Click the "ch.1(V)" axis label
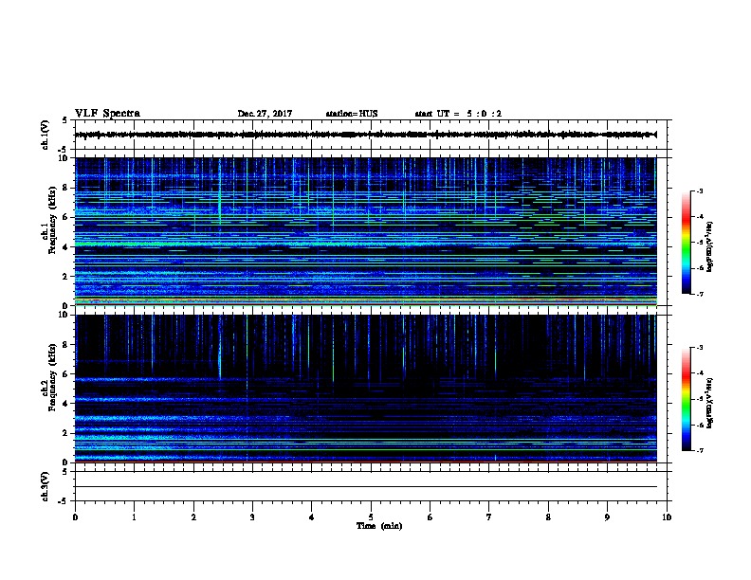Image resolution: width=751 pixels, height=580 pixels. tap(45, 135)
